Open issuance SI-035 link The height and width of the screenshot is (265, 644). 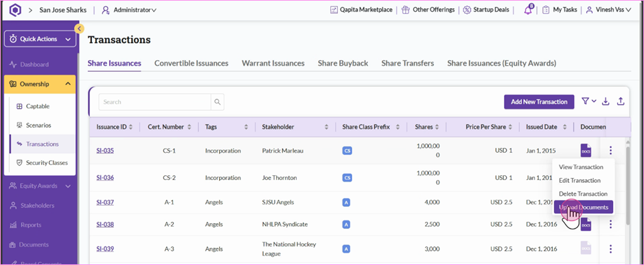point(105,151)
